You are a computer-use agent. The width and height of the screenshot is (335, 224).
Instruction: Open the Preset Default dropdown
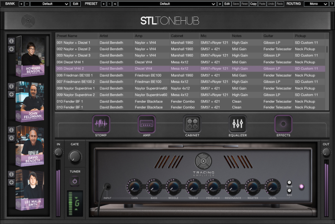click(167, 4)
